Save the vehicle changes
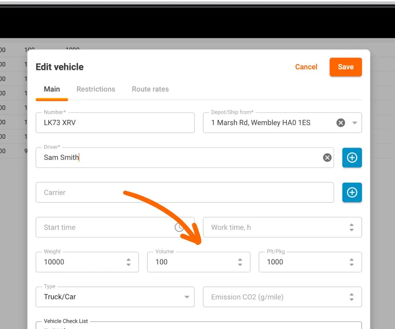The width and height of the screenshot is (395, 329). tap(346, 67)
